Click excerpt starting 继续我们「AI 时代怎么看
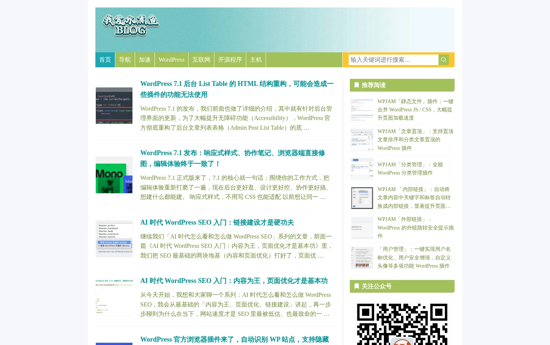 pos(236,246)
